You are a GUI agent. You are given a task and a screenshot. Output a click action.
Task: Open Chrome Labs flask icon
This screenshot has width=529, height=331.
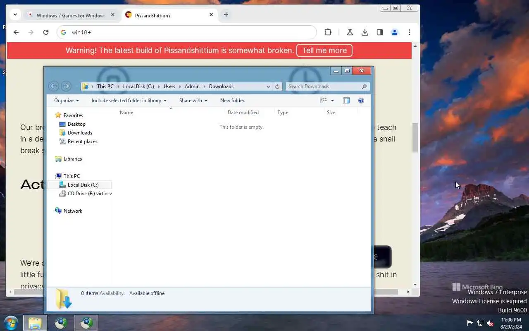click(350, 32)
